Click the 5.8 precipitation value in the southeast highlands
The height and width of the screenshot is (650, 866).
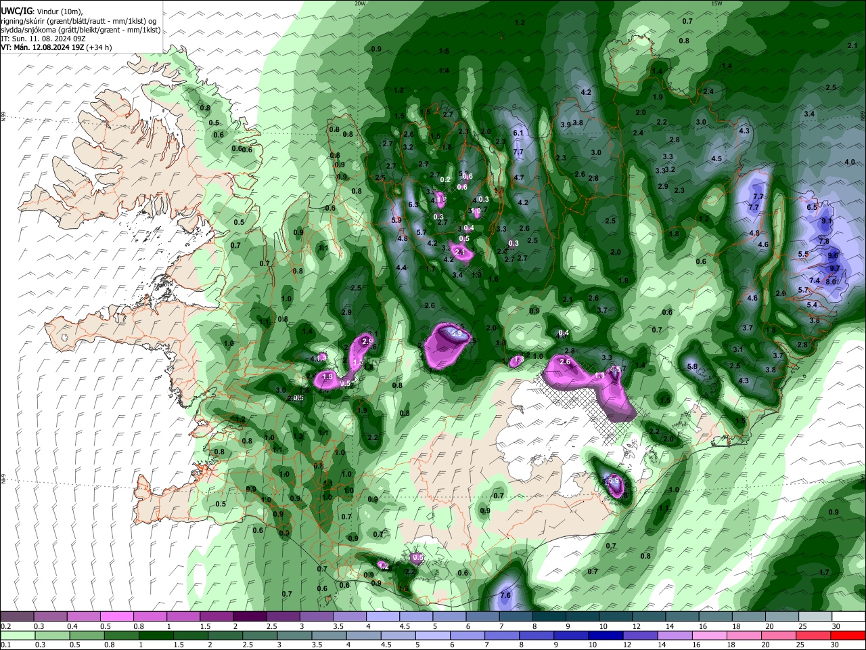click(x=692, y=367)
